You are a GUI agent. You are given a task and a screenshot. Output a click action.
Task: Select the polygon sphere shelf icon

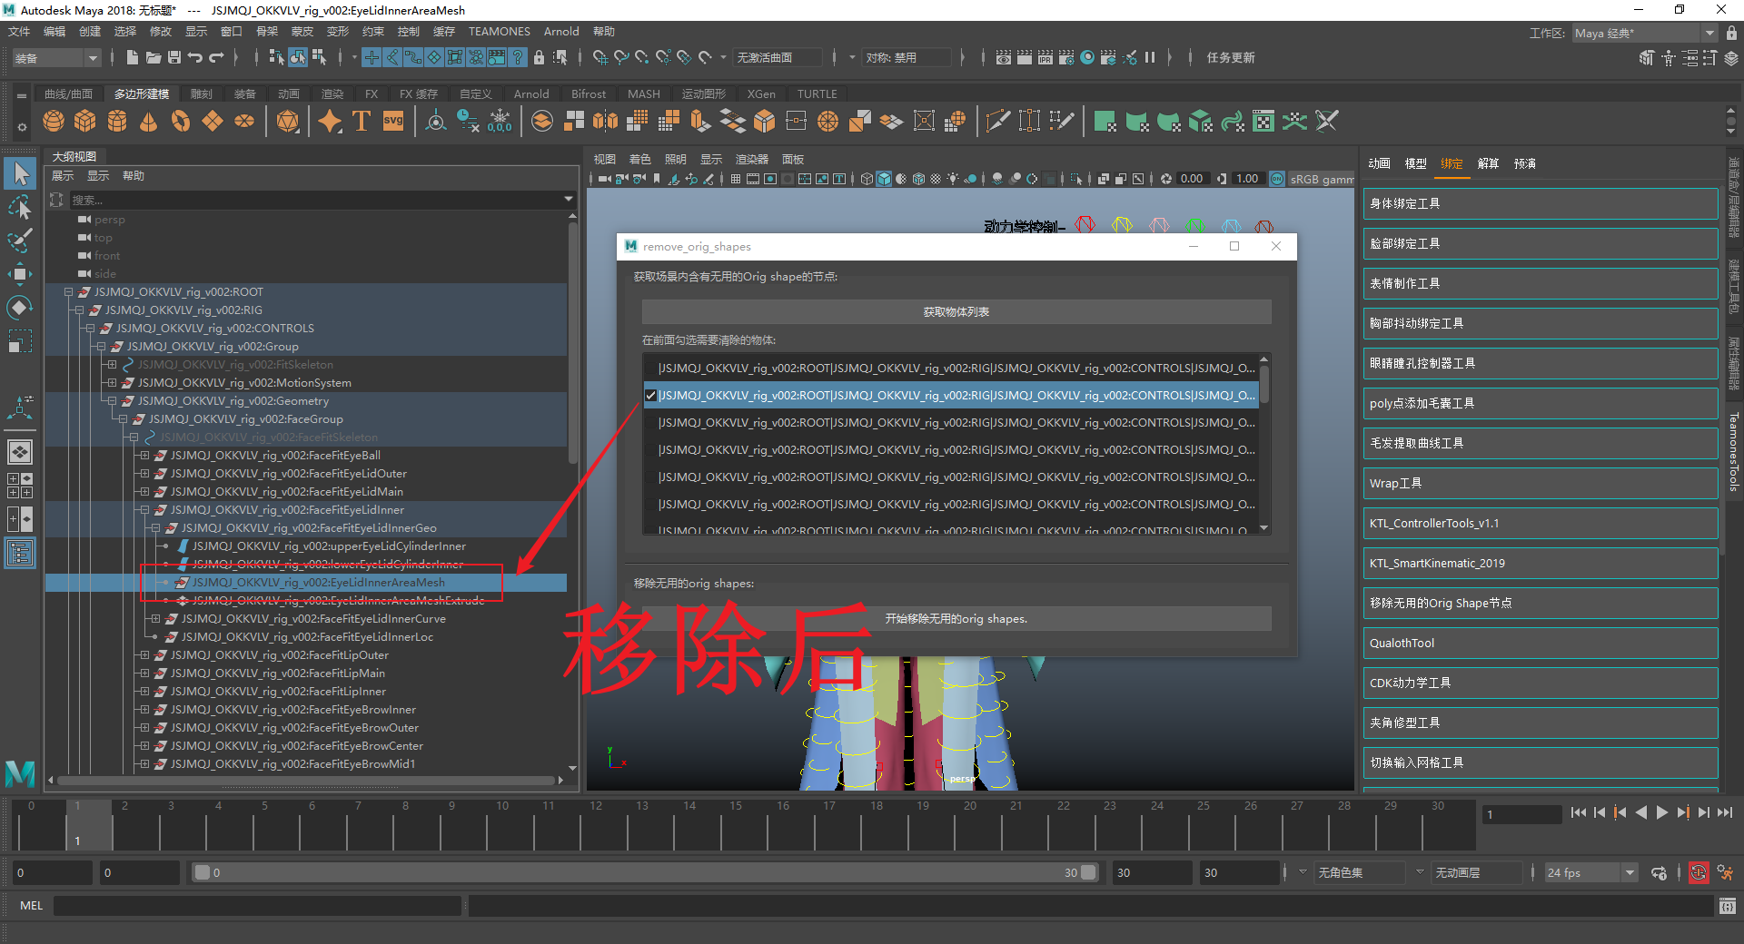54,121
